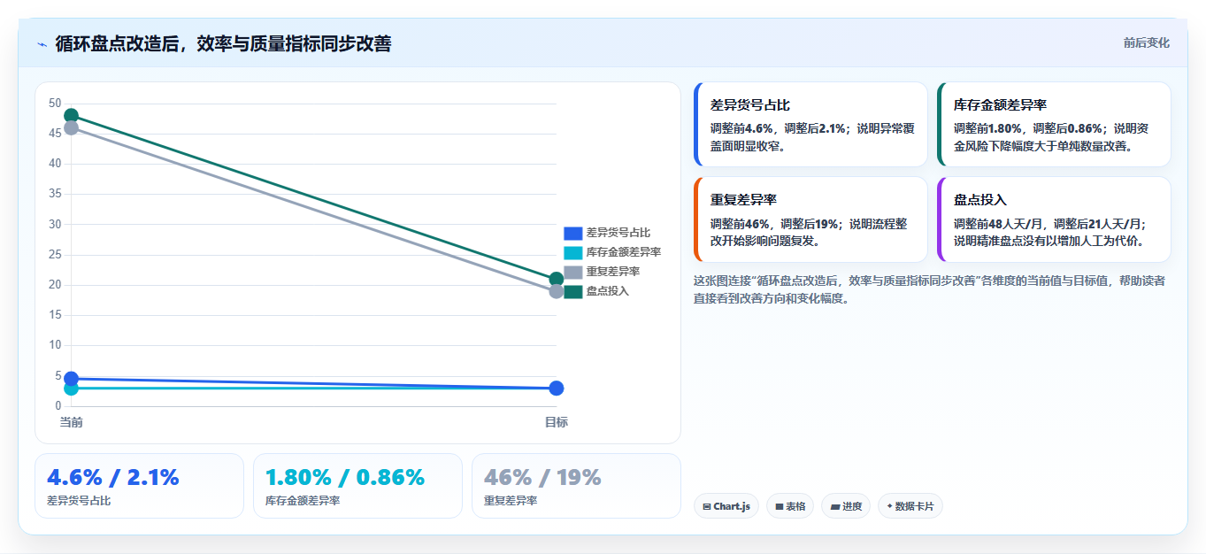Click the 盘点投入 data point at 当前

tap(72, 116)
